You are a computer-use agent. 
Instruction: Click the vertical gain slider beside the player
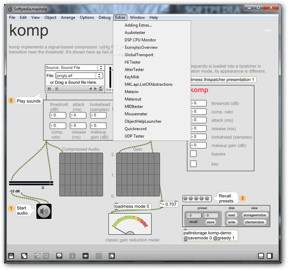coord(110,77)
